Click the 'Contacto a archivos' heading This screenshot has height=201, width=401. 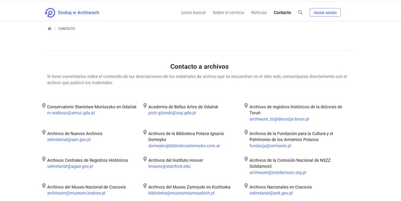click(199, 67)
